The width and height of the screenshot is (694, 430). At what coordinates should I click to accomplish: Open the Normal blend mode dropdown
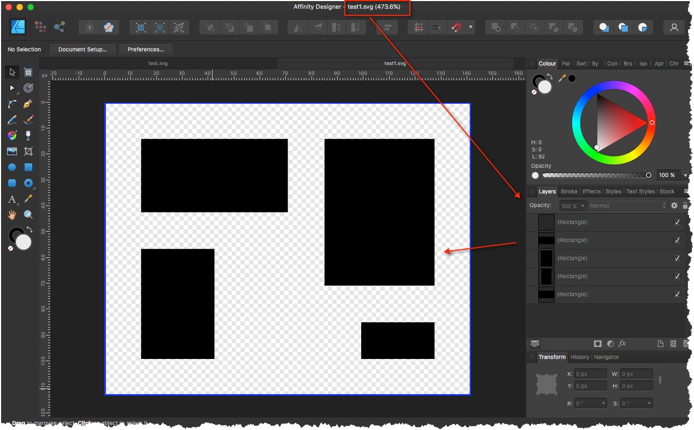coord(627,206)
